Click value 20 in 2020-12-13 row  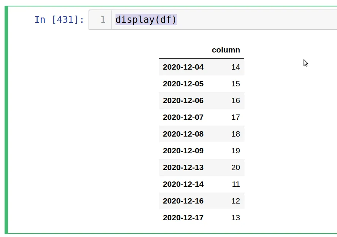pyautogui.click(x=236, y=167)
